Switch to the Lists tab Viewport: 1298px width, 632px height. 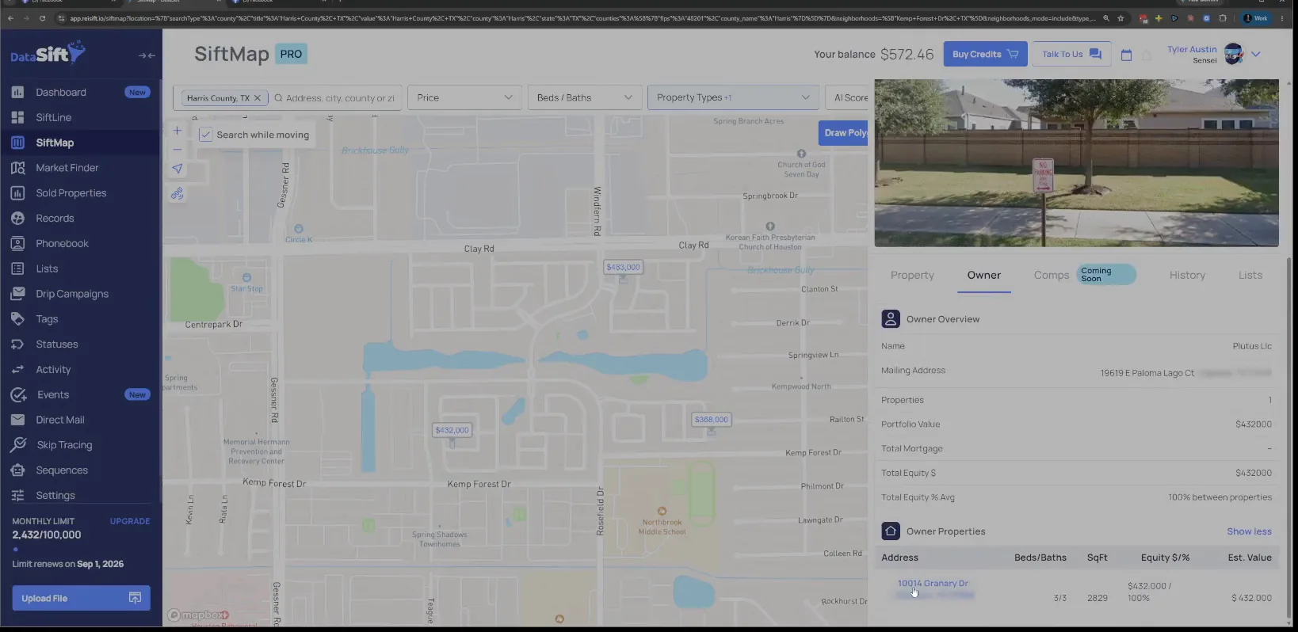click(x=1250, y=275)
